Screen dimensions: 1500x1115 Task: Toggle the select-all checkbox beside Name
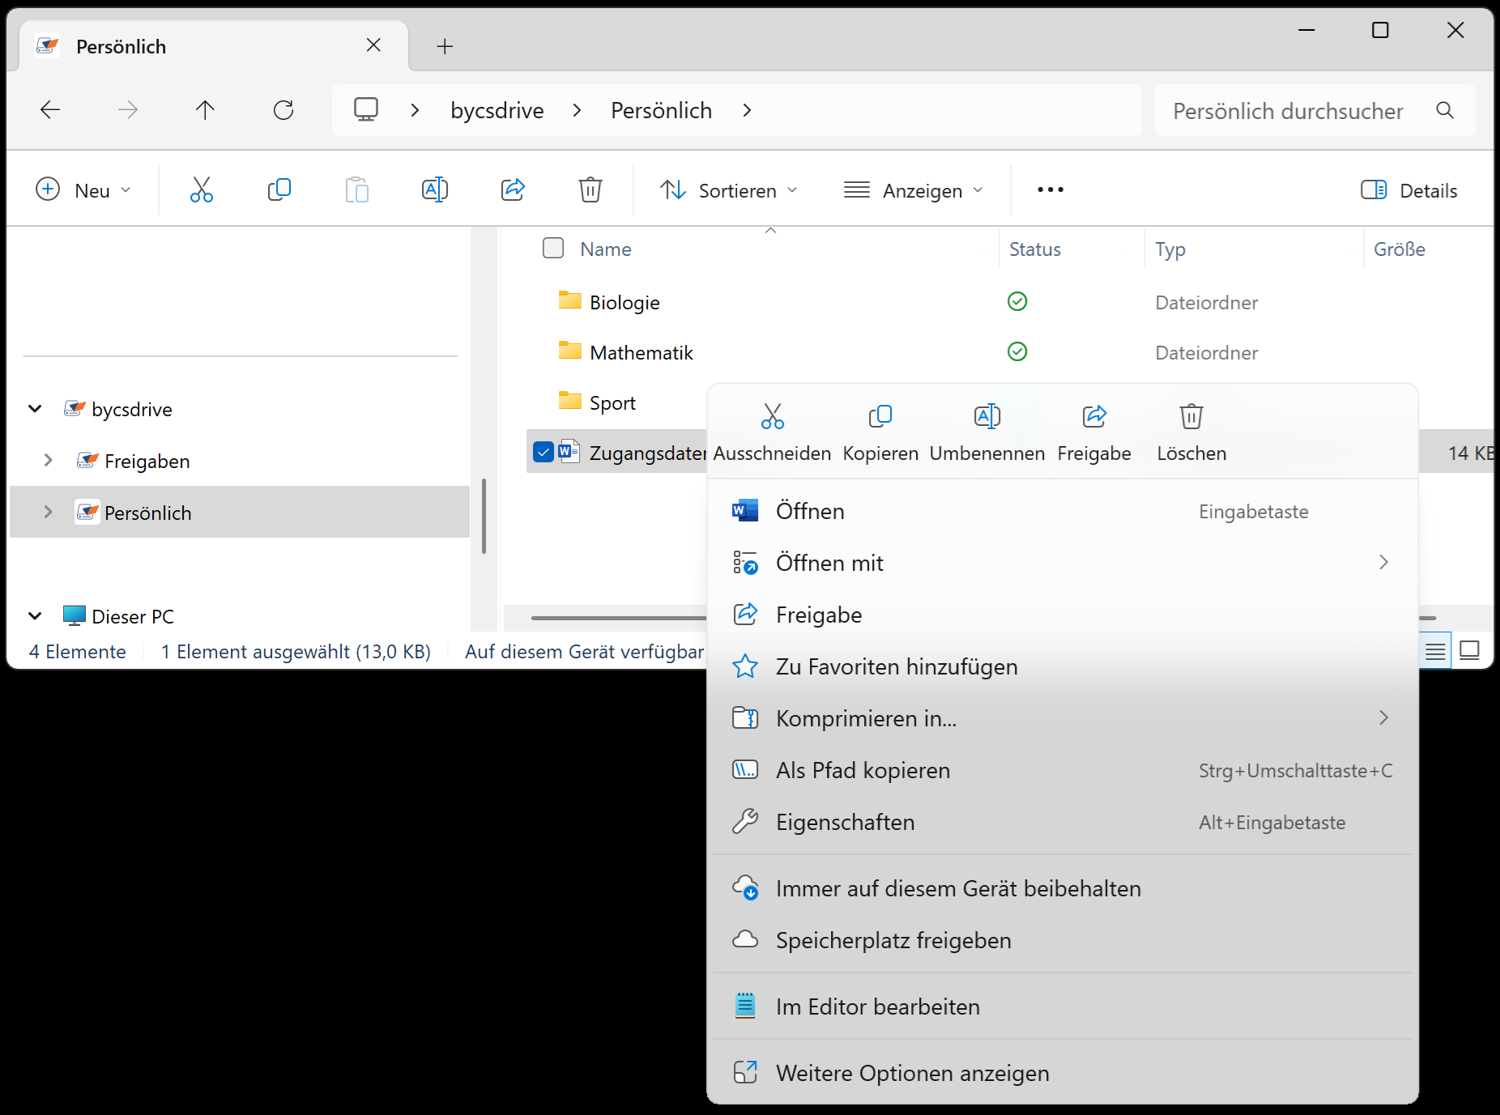(x=553, y=249)
